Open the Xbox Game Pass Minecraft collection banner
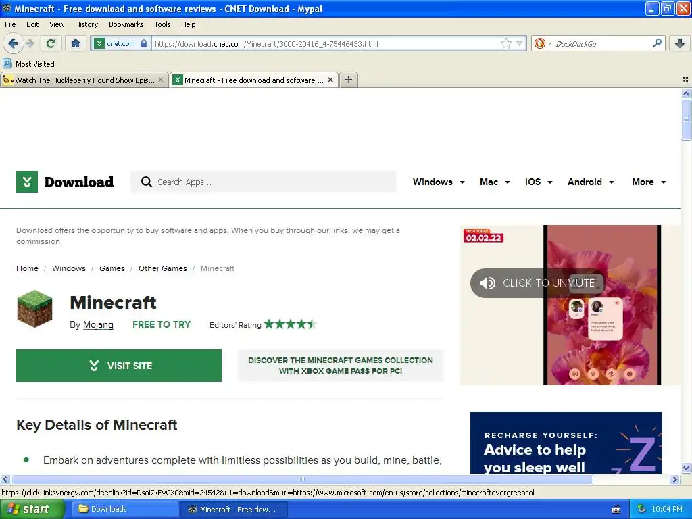 pos(341,366)
